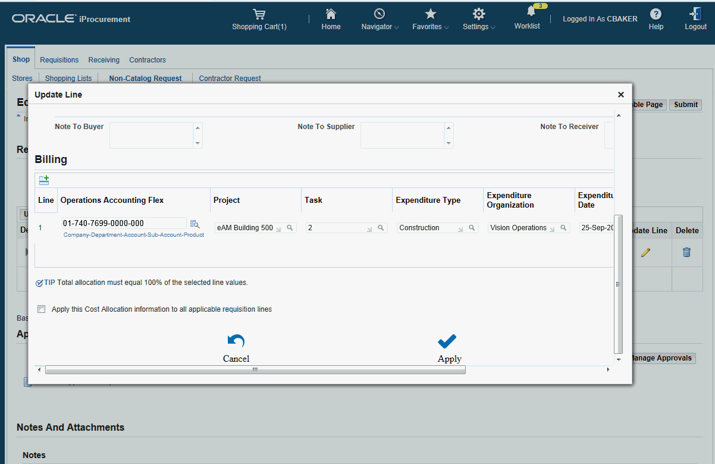This screenshot has height=464, width=715.
Task: Click Note To Buyer scroll up arrow
Action: click(x=198, y=127)
